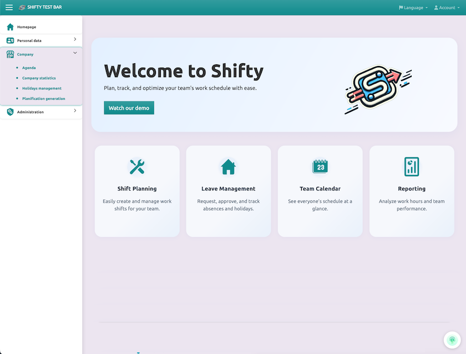Click the Team Calendar icon
This screenshot has width=466, height=354.
coord(320,166)
